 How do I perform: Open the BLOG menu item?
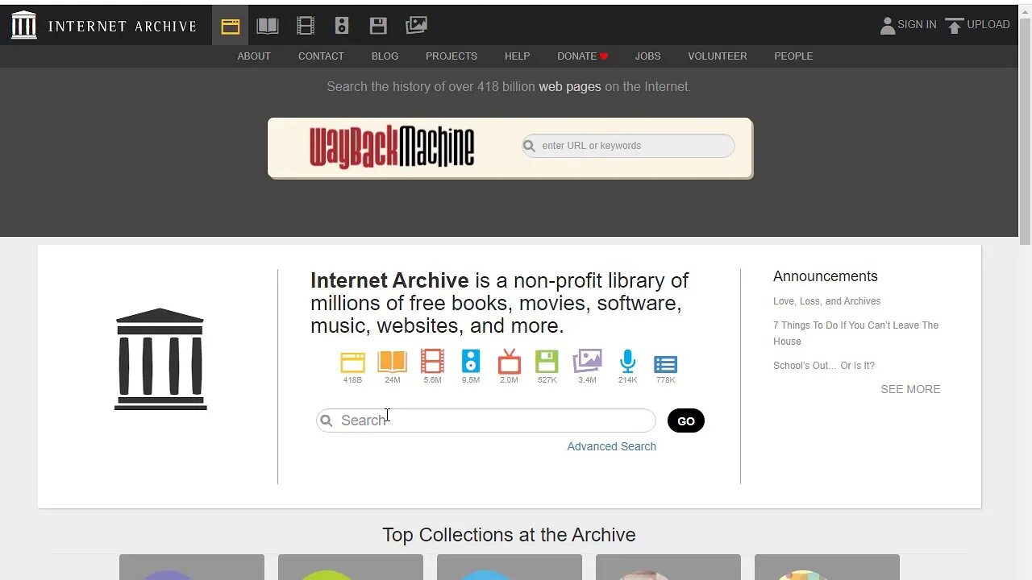click(x=385, y=56)
